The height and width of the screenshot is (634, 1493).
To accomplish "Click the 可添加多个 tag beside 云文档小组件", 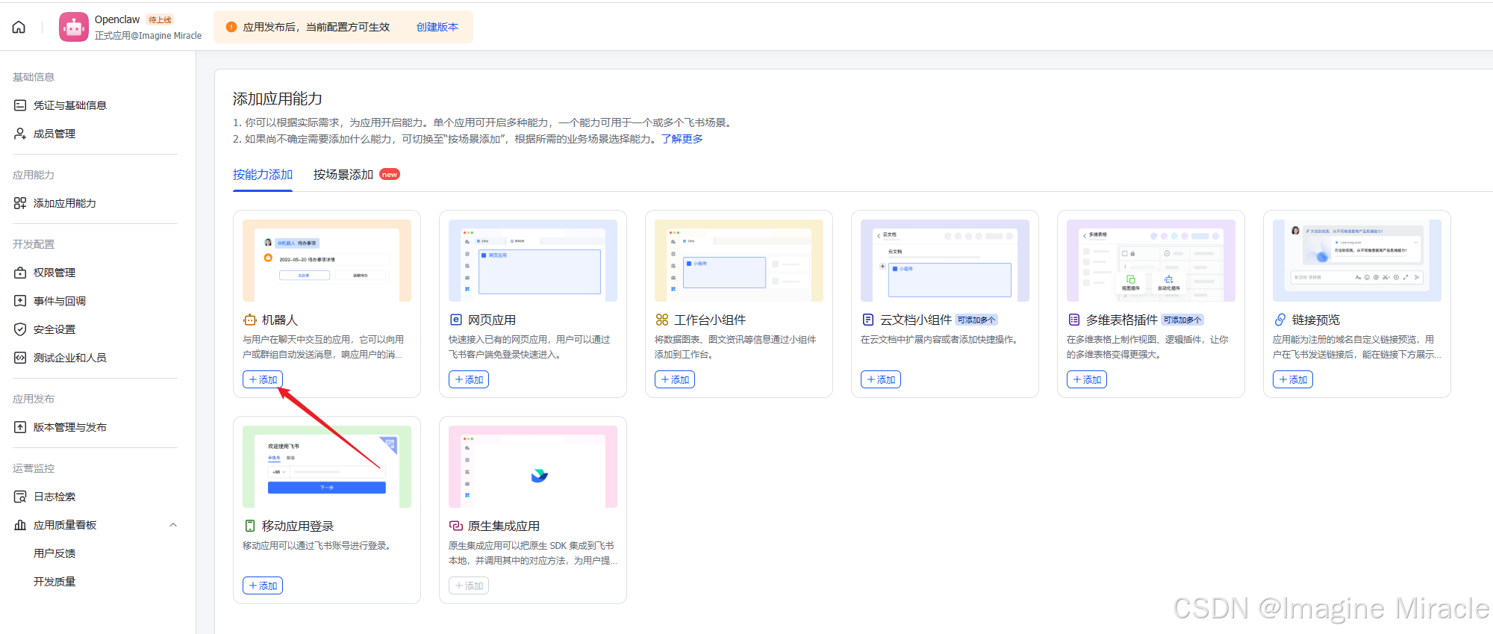I will [x=976, y=320].
